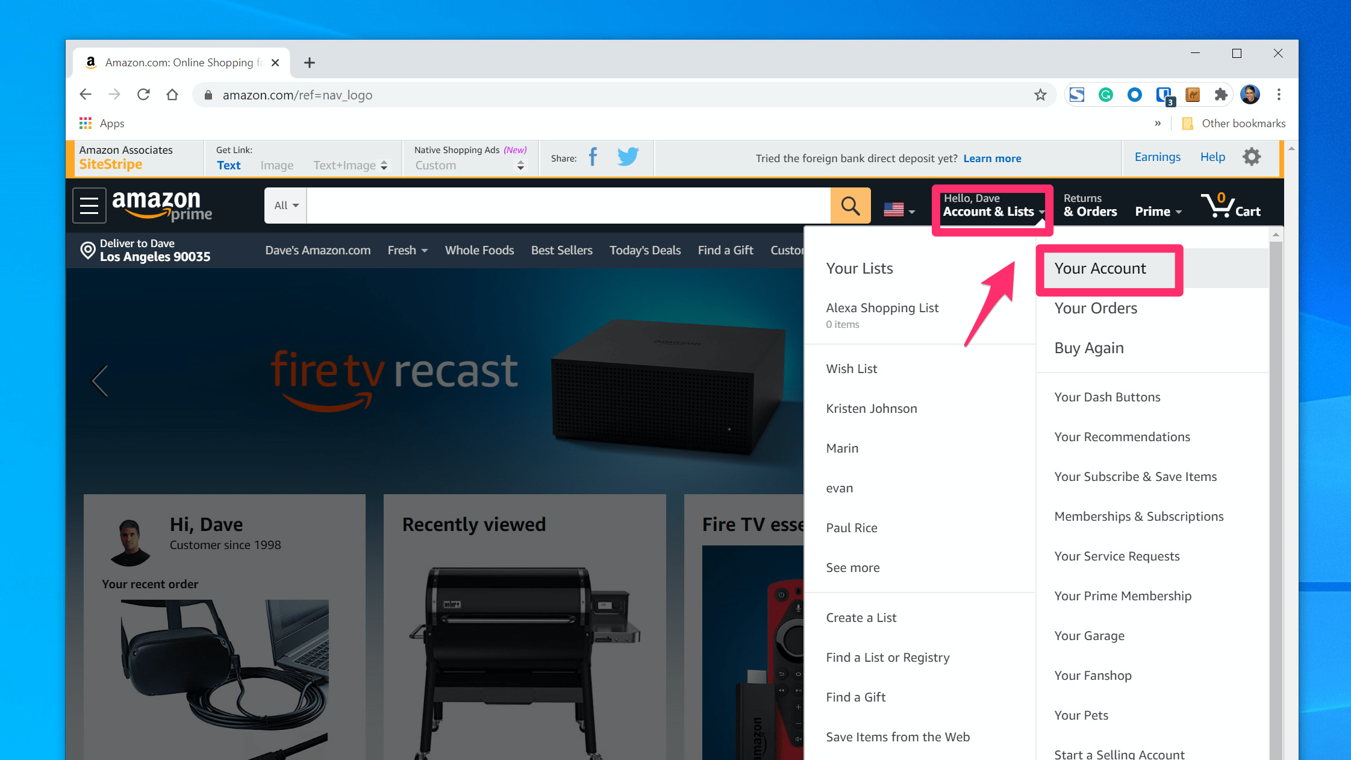This screenshot has width=1351, height=760.
Task: Open the Learn more link
Action: 992,159
